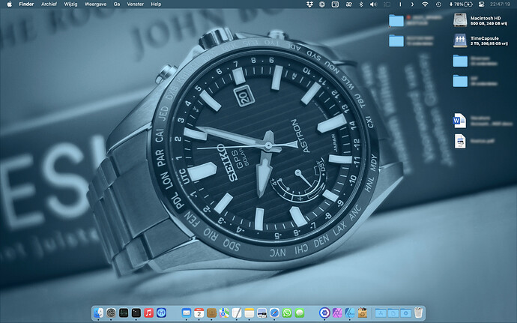Launch the Terminal app from the Dock
The image size is (517, 323).
click(136, 313)
